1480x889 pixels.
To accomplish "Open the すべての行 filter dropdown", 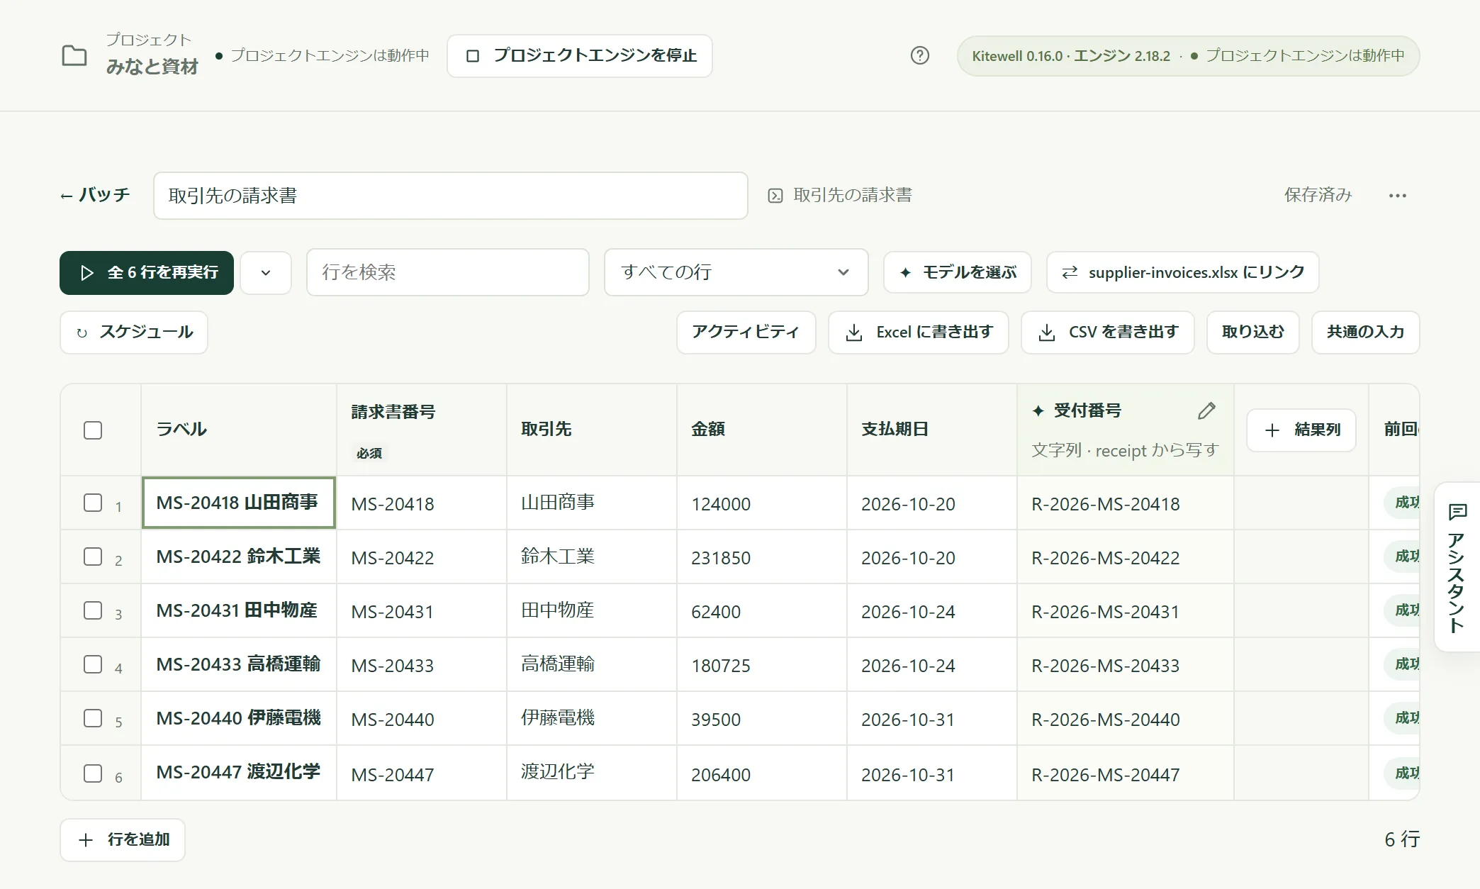I will coord(736,272).
